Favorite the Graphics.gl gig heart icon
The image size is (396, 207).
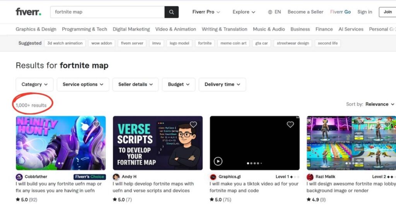coord(290,124)
